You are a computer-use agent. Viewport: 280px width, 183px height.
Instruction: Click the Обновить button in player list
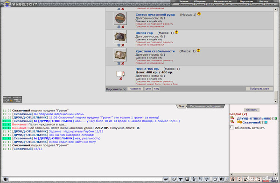tap(252, 110)
